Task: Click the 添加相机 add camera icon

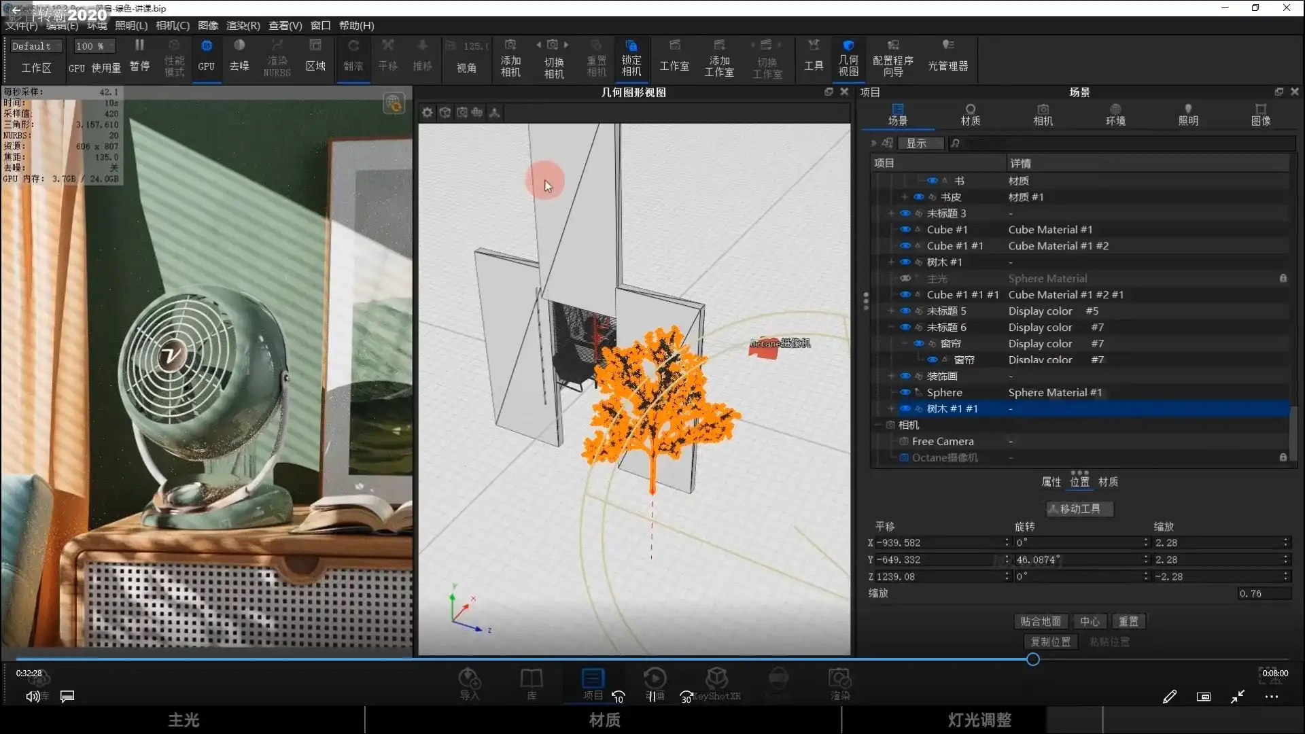Action: (x=510, y=46)
